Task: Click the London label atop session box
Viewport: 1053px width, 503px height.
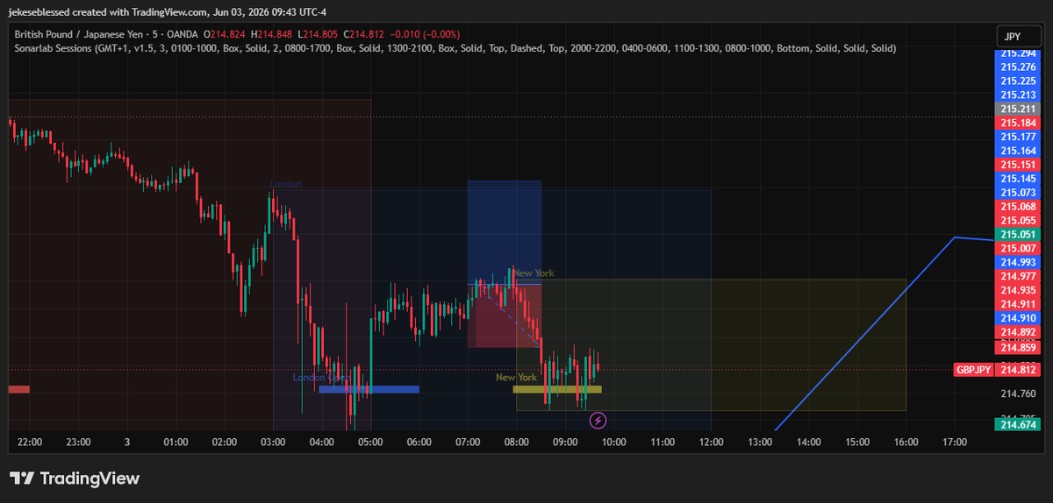Action: coord(286,184)
